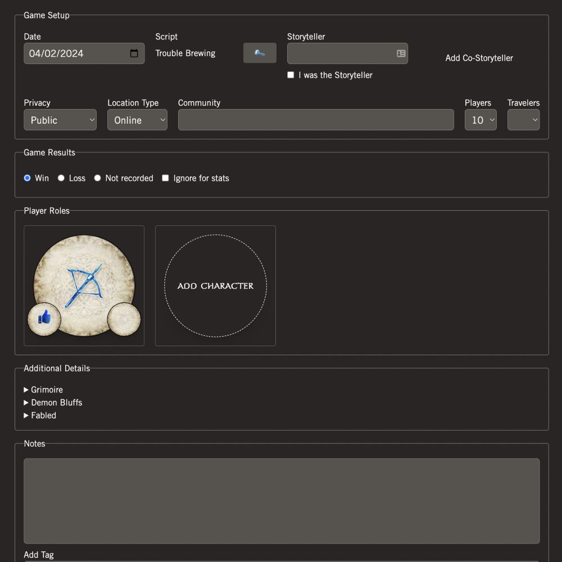Check Ignore for stats
This screenshot has width=562, height=562.
tap(165, 178)
